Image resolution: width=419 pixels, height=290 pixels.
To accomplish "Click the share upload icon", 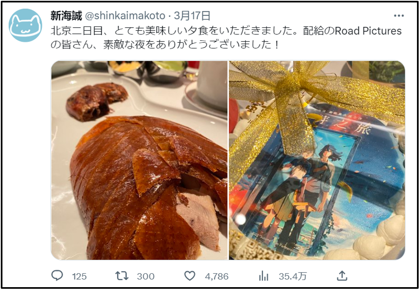I will click(342, 276).
